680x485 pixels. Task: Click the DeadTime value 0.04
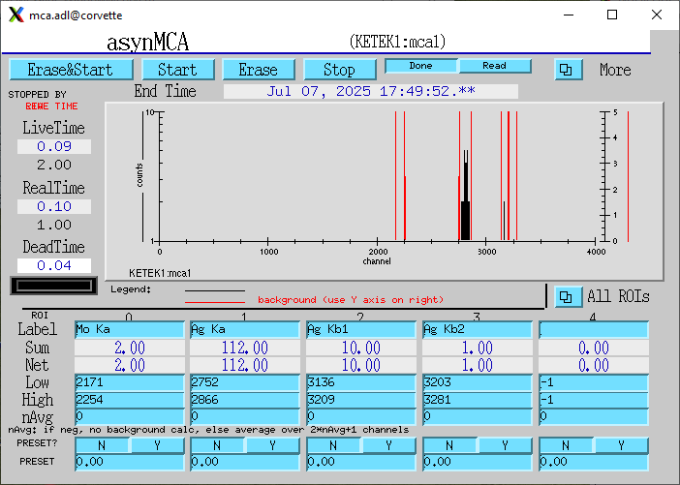[x=54, y=265]
